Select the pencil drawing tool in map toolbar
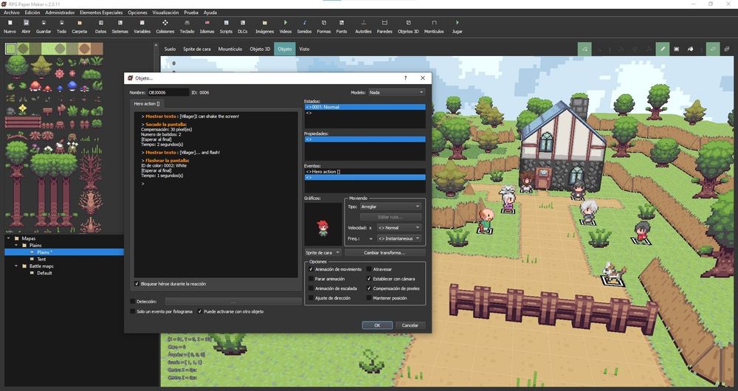This screenshot has width=738, height=391. click(x=663, y=49)
